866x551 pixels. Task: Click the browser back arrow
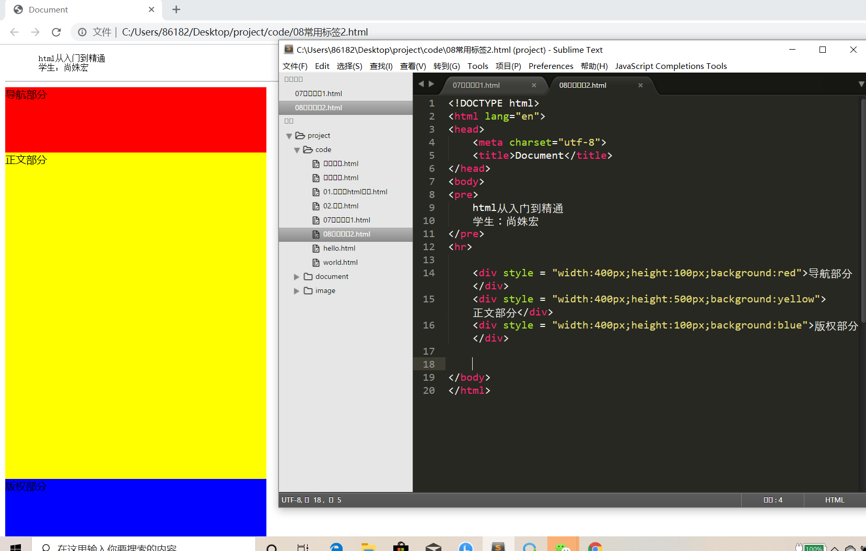[15, 32]
